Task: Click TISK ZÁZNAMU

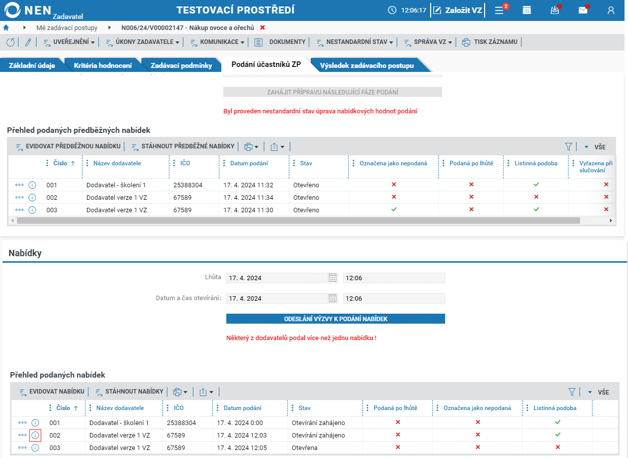Action: coord(490,42)
